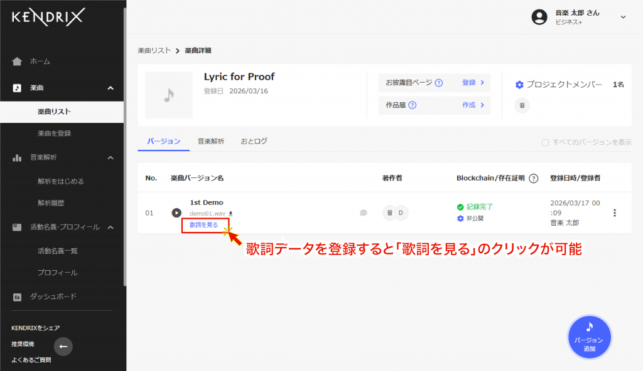Screen dimensions: 643x371
Task: Click the song artwork thumbnail
Action: click(169, 95)
